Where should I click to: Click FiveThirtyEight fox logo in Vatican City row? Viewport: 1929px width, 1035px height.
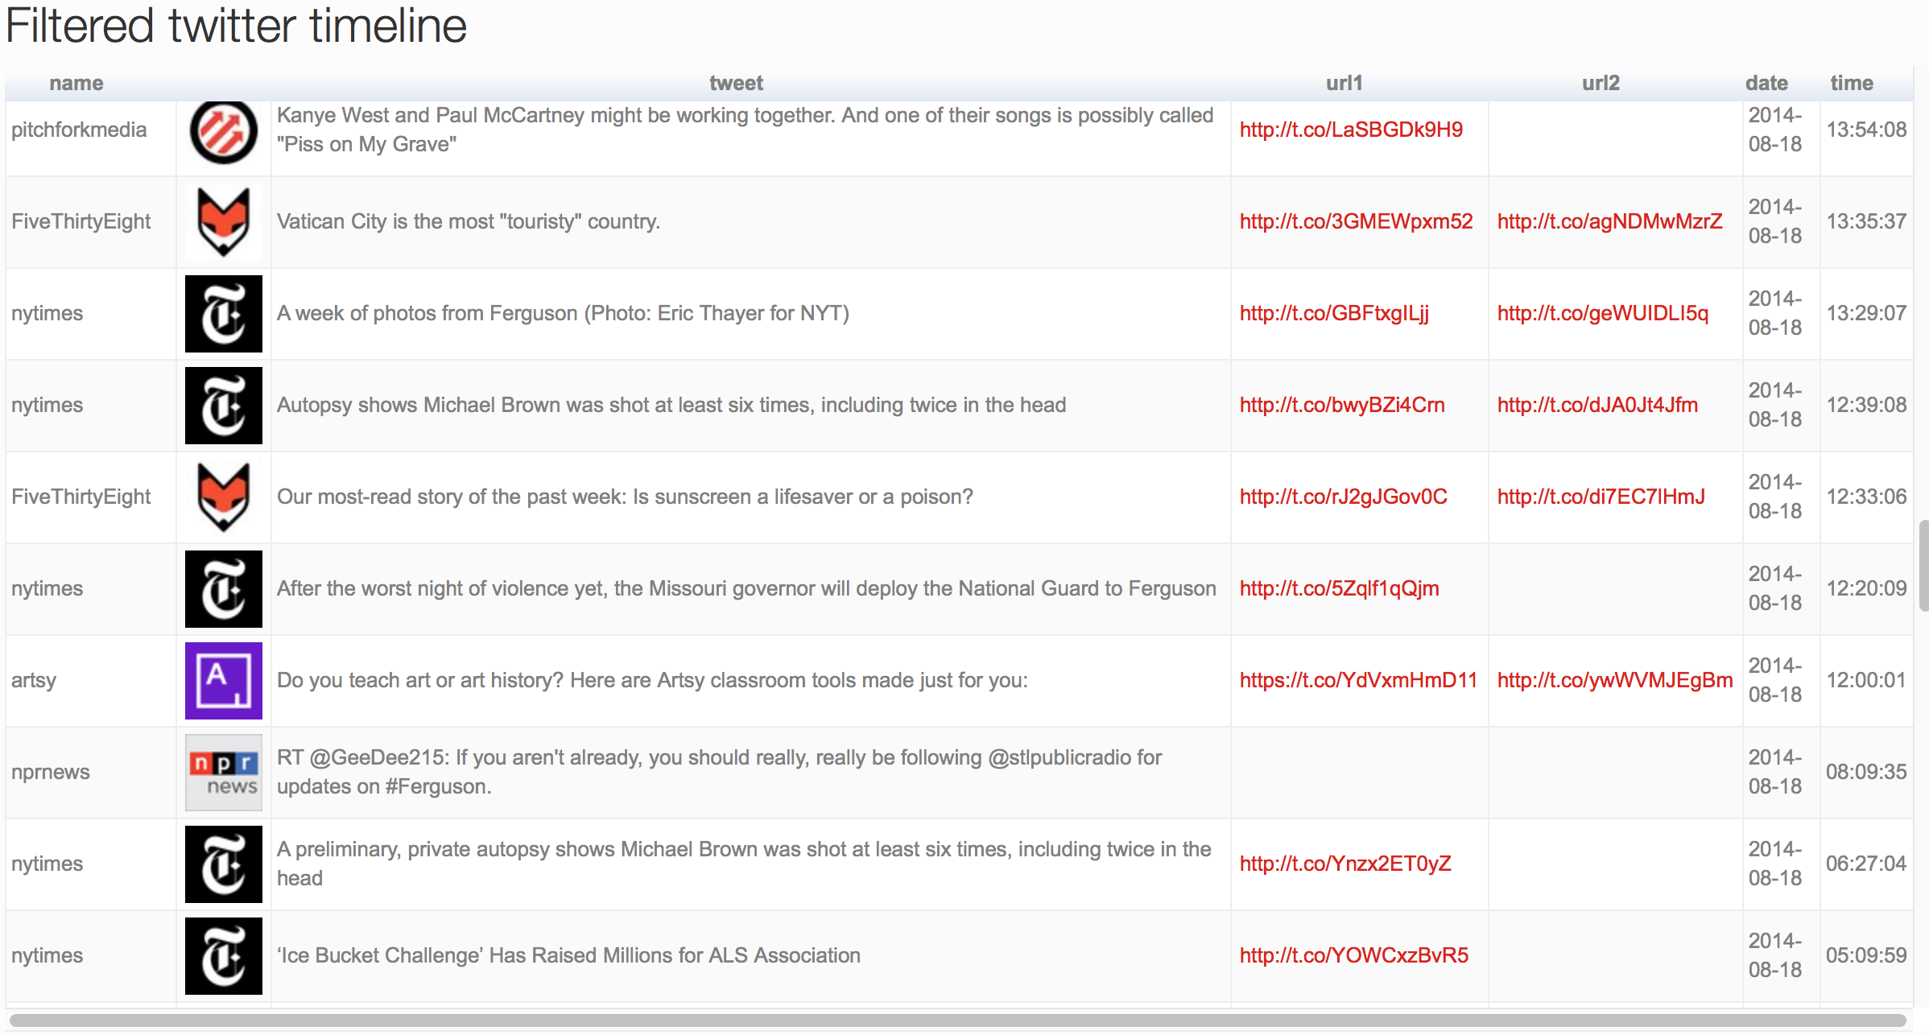tap(223, 222)
